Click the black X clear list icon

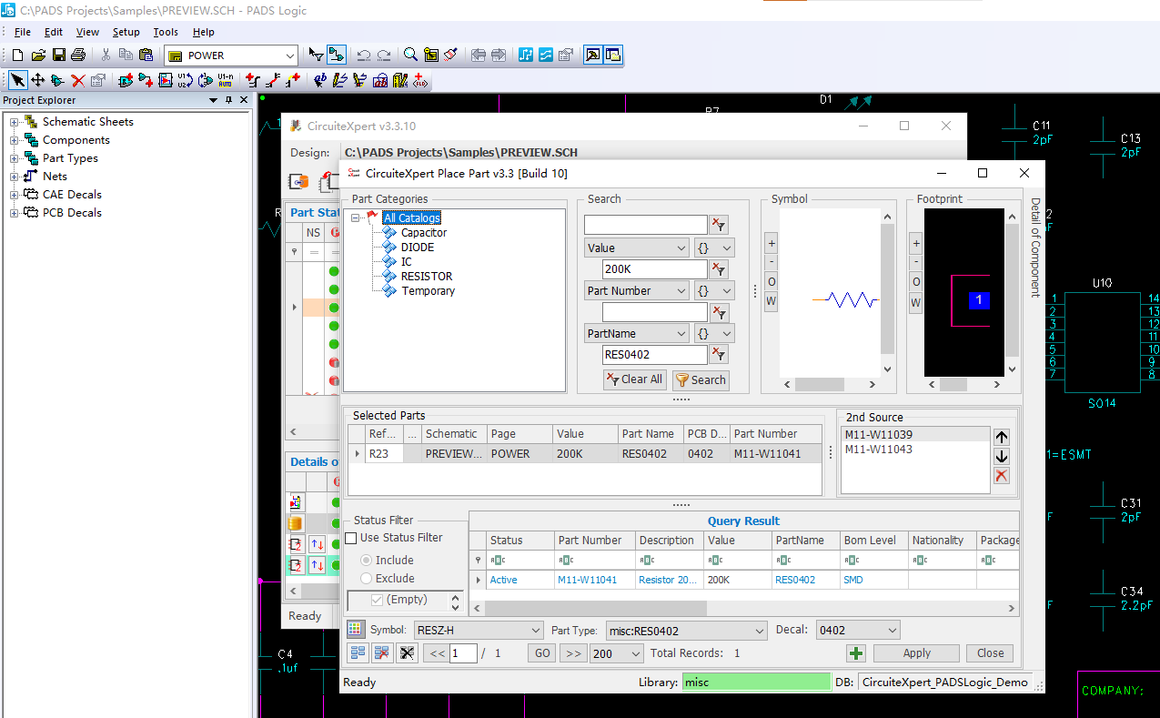tap(407, 653)
